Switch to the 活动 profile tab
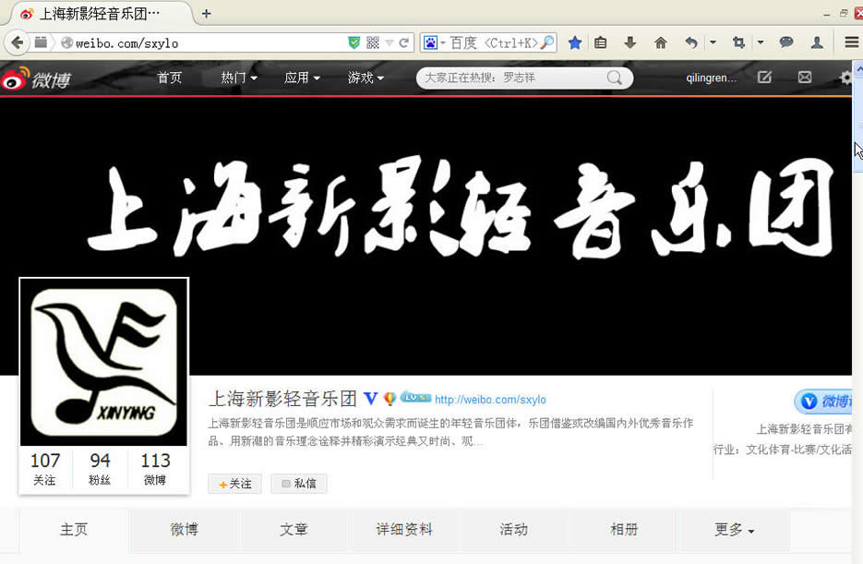863x564 pixels. (514, 529)
